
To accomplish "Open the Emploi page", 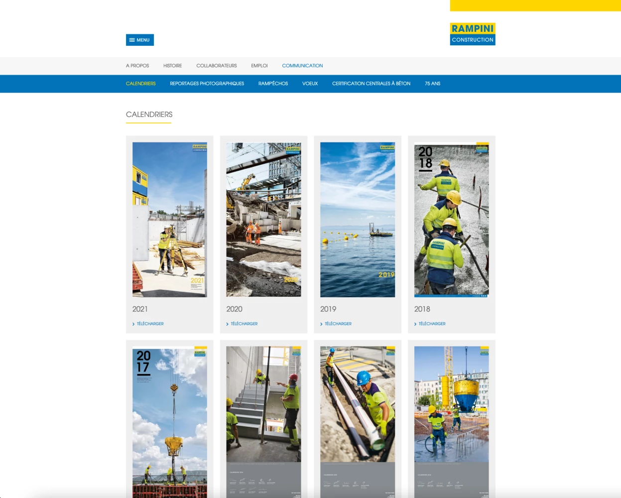I will (259, 66).
